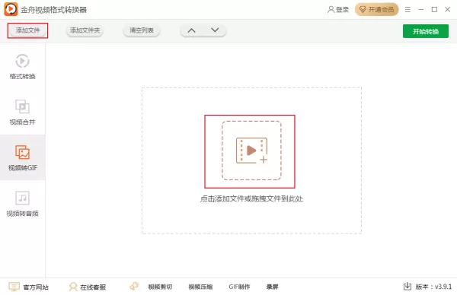This screenshot has height=295, width=457.
Task: Open the GIF制作 tool link
Action: (x=239, y=287)
